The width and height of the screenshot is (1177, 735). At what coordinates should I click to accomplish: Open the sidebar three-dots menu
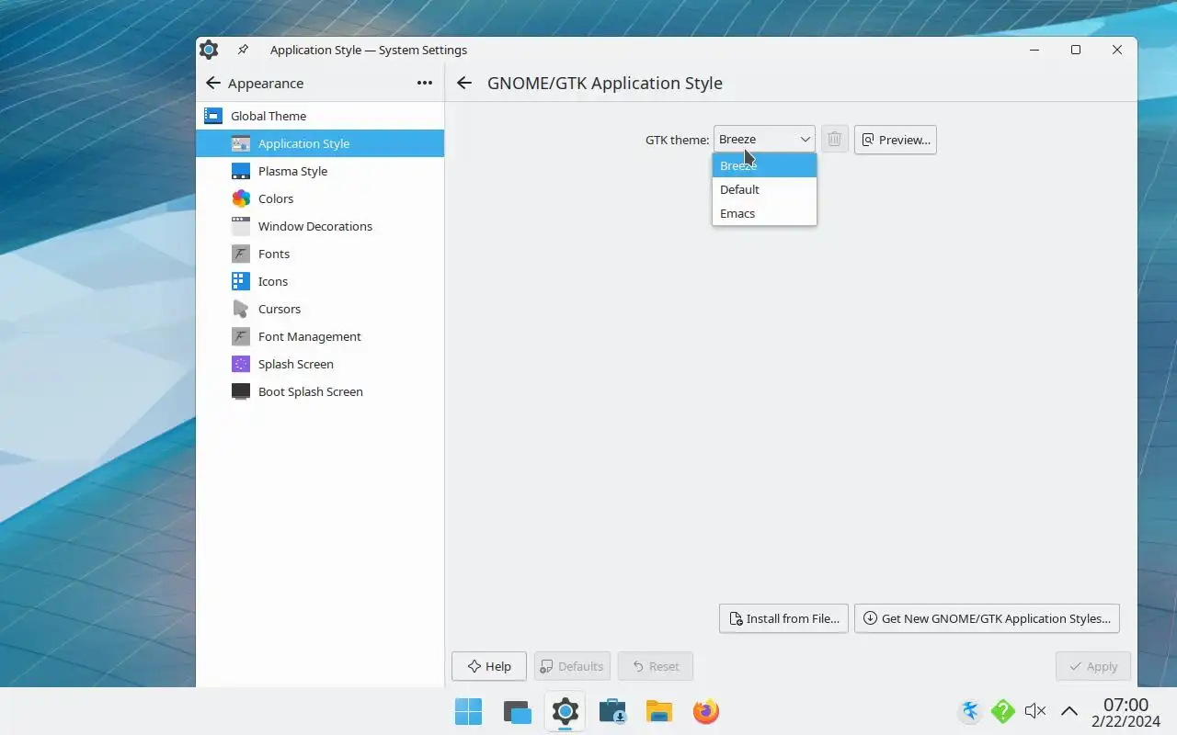(424, 83)
